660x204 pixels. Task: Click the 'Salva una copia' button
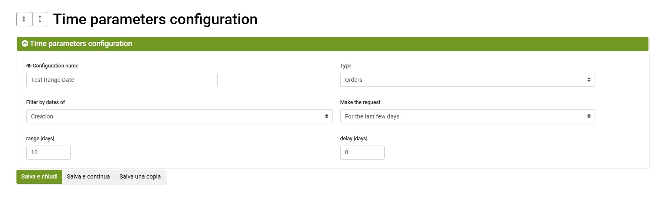tap(140, 177)
